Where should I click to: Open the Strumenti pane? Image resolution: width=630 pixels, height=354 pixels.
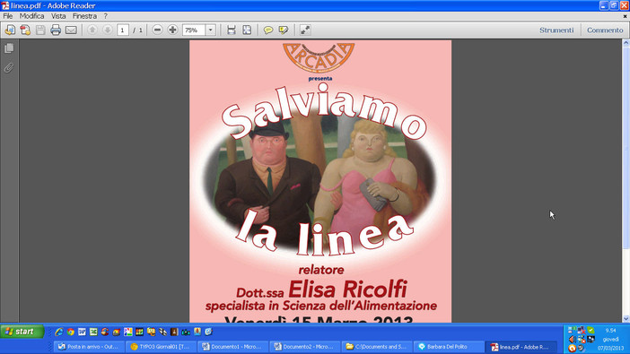556,30
